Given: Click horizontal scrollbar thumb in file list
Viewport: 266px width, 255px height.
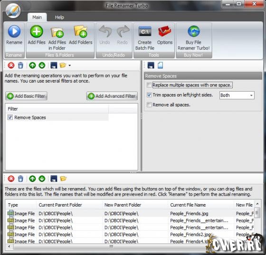Looking at the screenshot, I should [111, 246].
